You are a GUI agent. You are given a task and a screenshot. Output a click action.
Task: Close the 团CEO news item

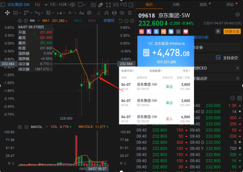coord(238,68)
